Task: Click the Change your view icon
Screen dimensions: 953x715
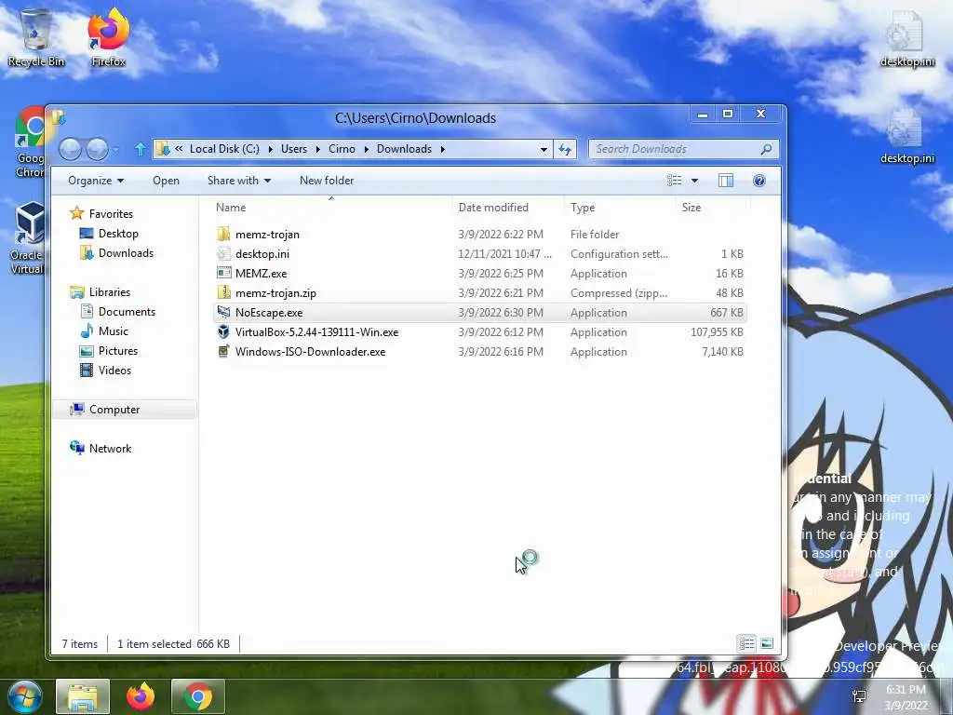Action: pos(674,181)
